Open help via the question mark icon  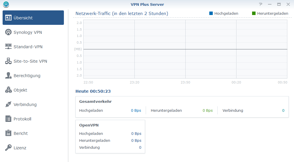point(261,4)
